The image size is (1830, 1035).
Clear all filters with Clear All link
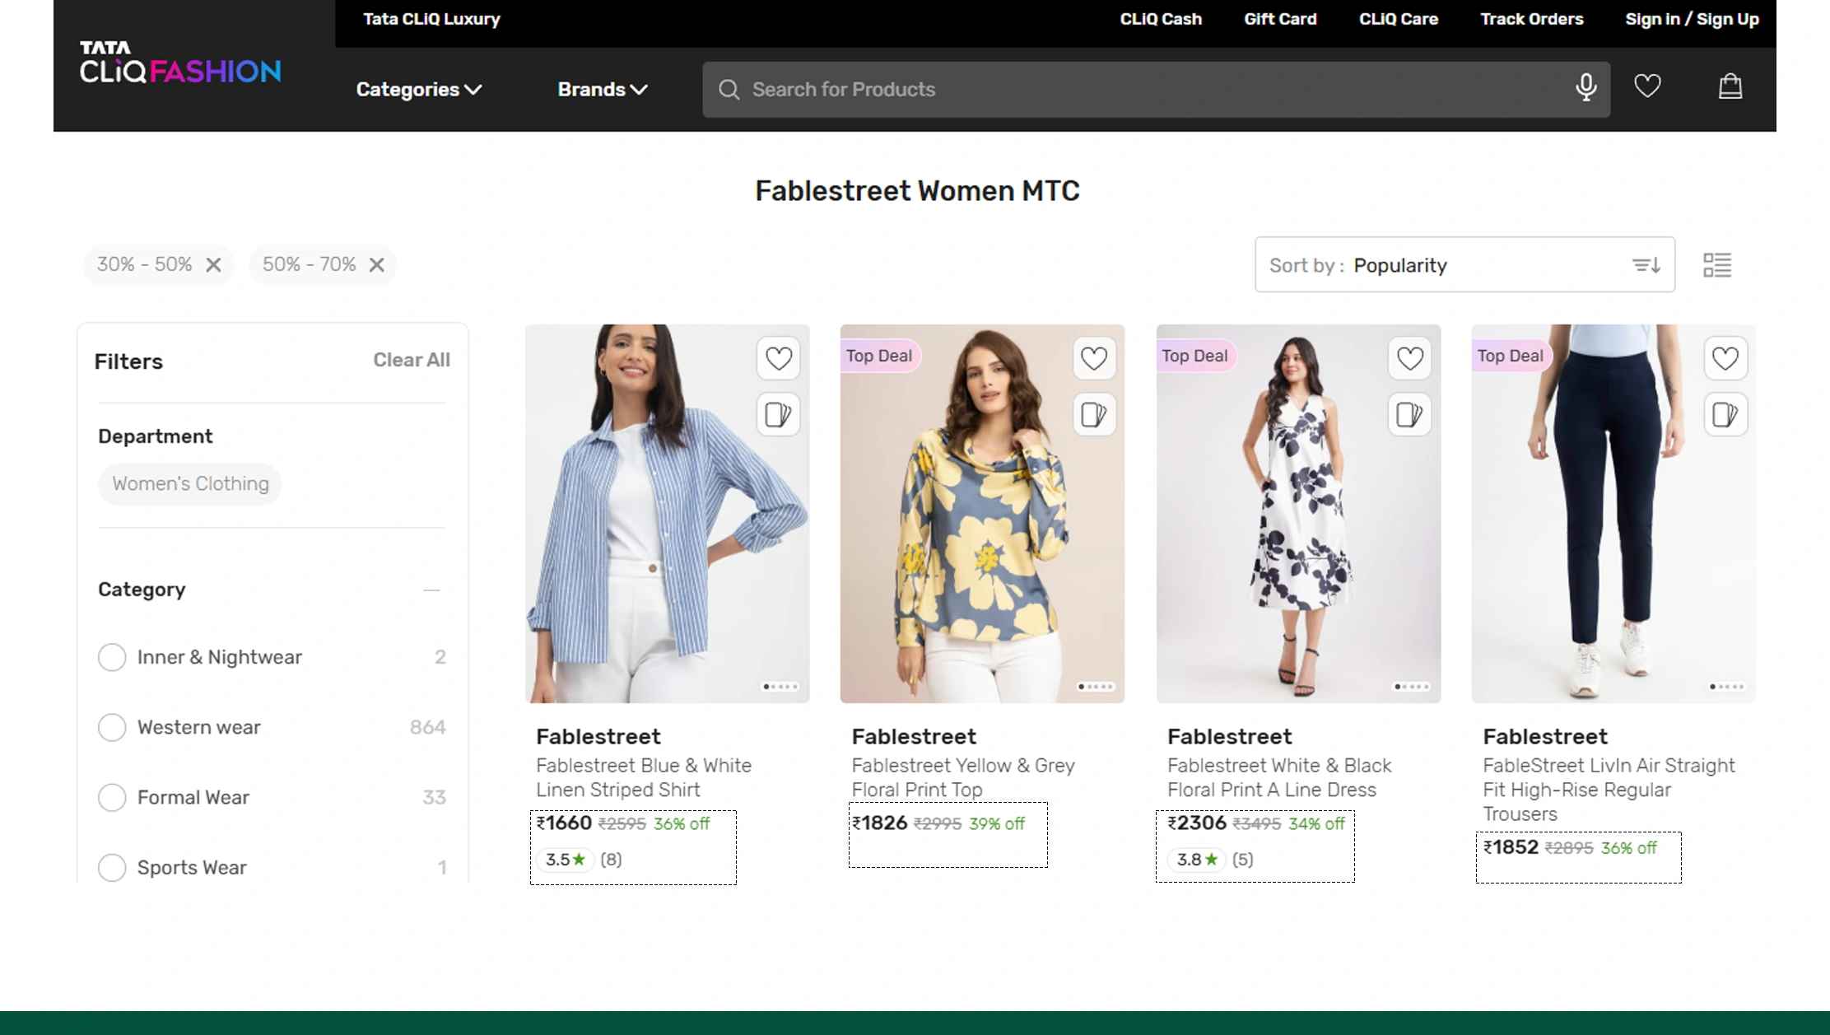click(x=412, y=360)
